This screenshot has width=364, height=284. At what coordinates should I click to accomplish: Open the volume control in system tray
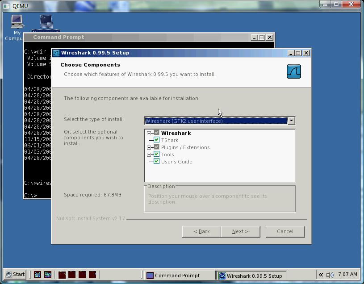330,275
